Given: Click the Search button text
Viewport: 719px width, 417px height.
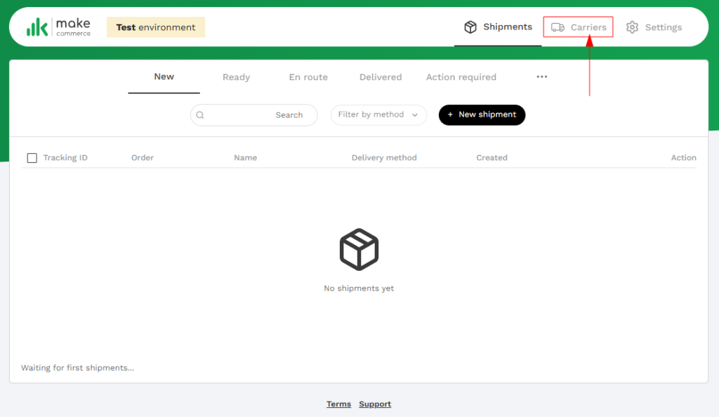Looking at the screenshot, I should [x=289, y=115].
